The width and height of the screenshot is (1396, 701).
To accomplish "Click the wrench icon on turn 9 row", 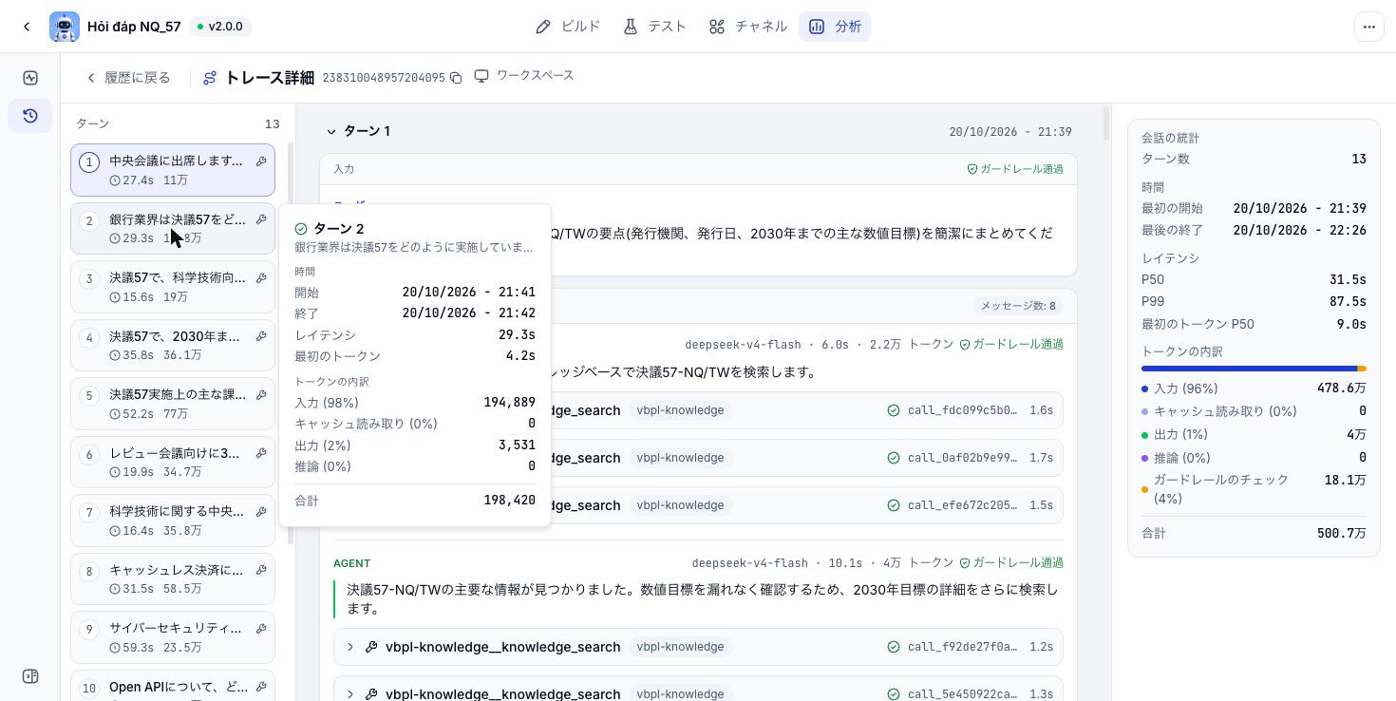I will pyautogui.click(x=261, y=629).
